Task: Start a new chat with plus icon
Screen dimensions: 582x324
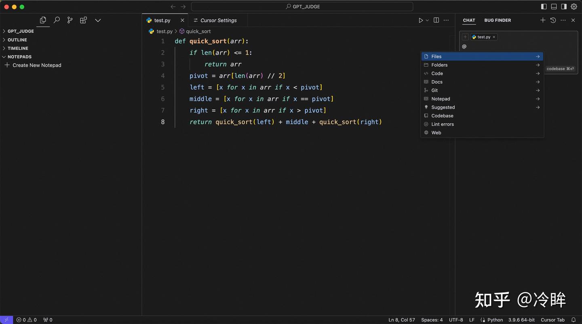Action: (542, 20)
